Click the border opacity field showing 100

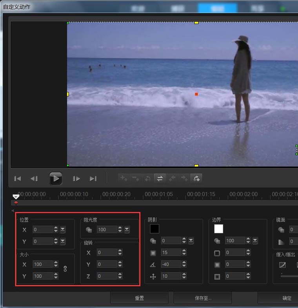pos(235,240)
